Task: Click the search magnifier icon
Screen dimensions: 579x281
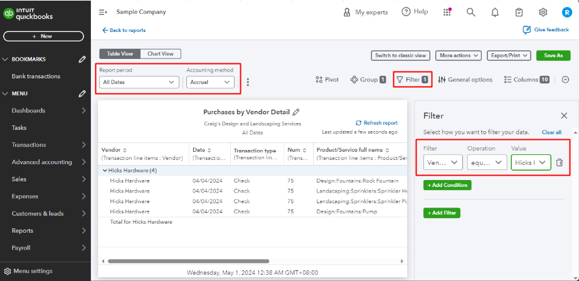Action: click(470, 12)
